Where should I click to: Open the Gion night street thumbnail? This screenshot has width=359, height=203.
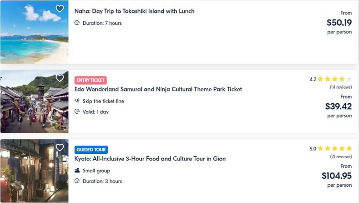pyautogui.click(x=34, y=171)
